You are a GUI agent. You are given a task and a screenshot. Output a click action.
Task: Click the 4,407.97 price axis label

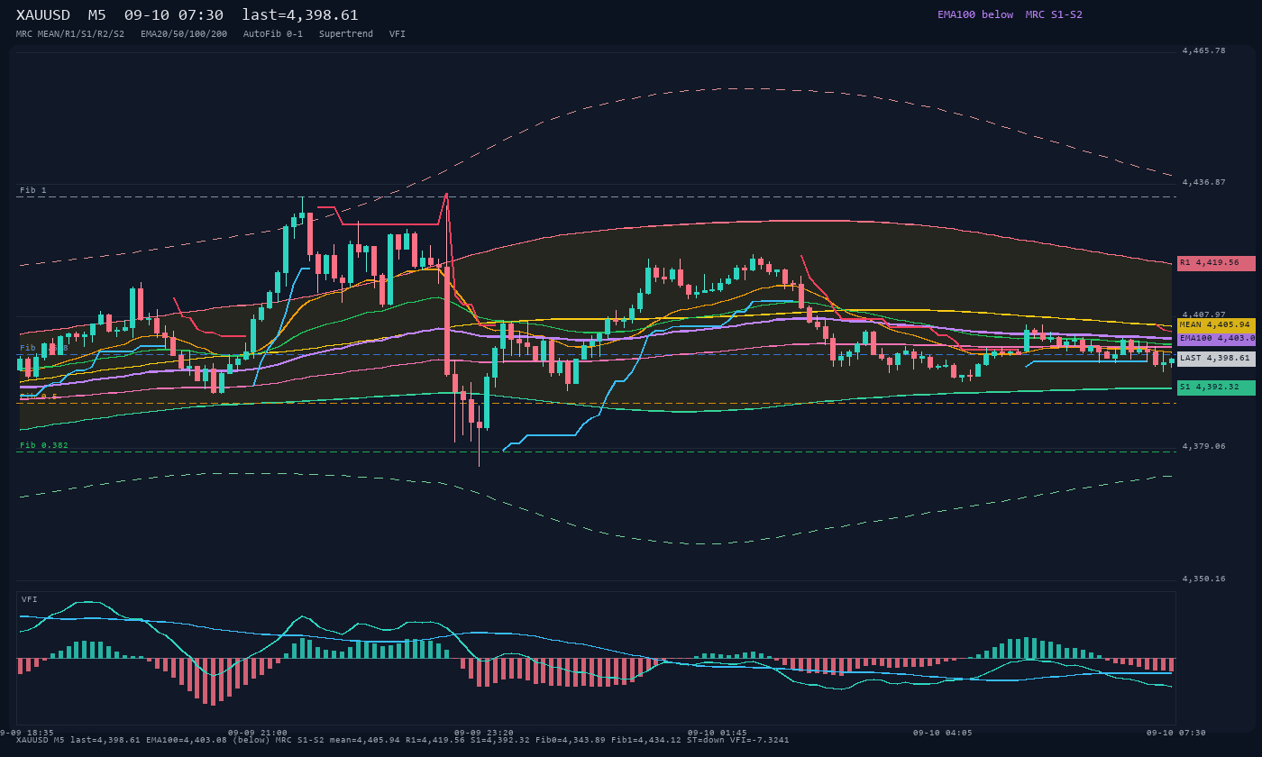(1203, 315)
